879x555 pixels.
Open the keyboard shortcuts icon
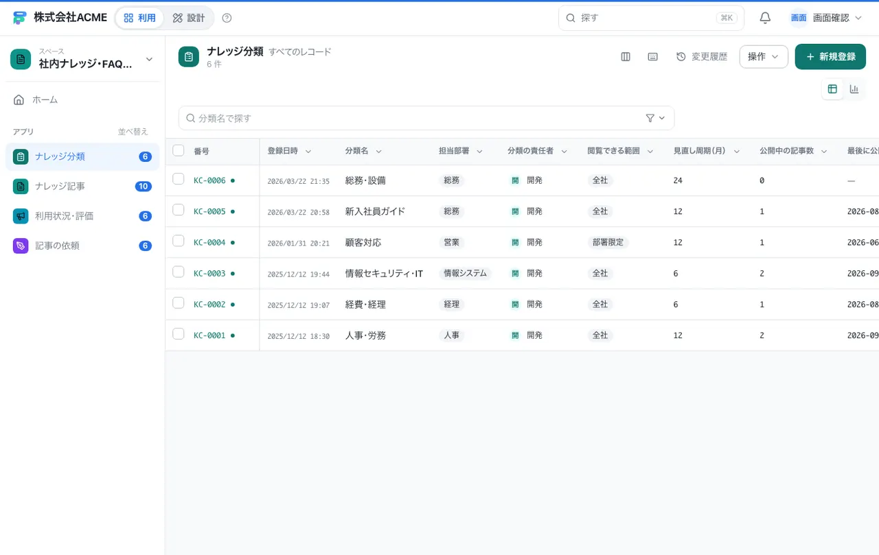point(653,57)
